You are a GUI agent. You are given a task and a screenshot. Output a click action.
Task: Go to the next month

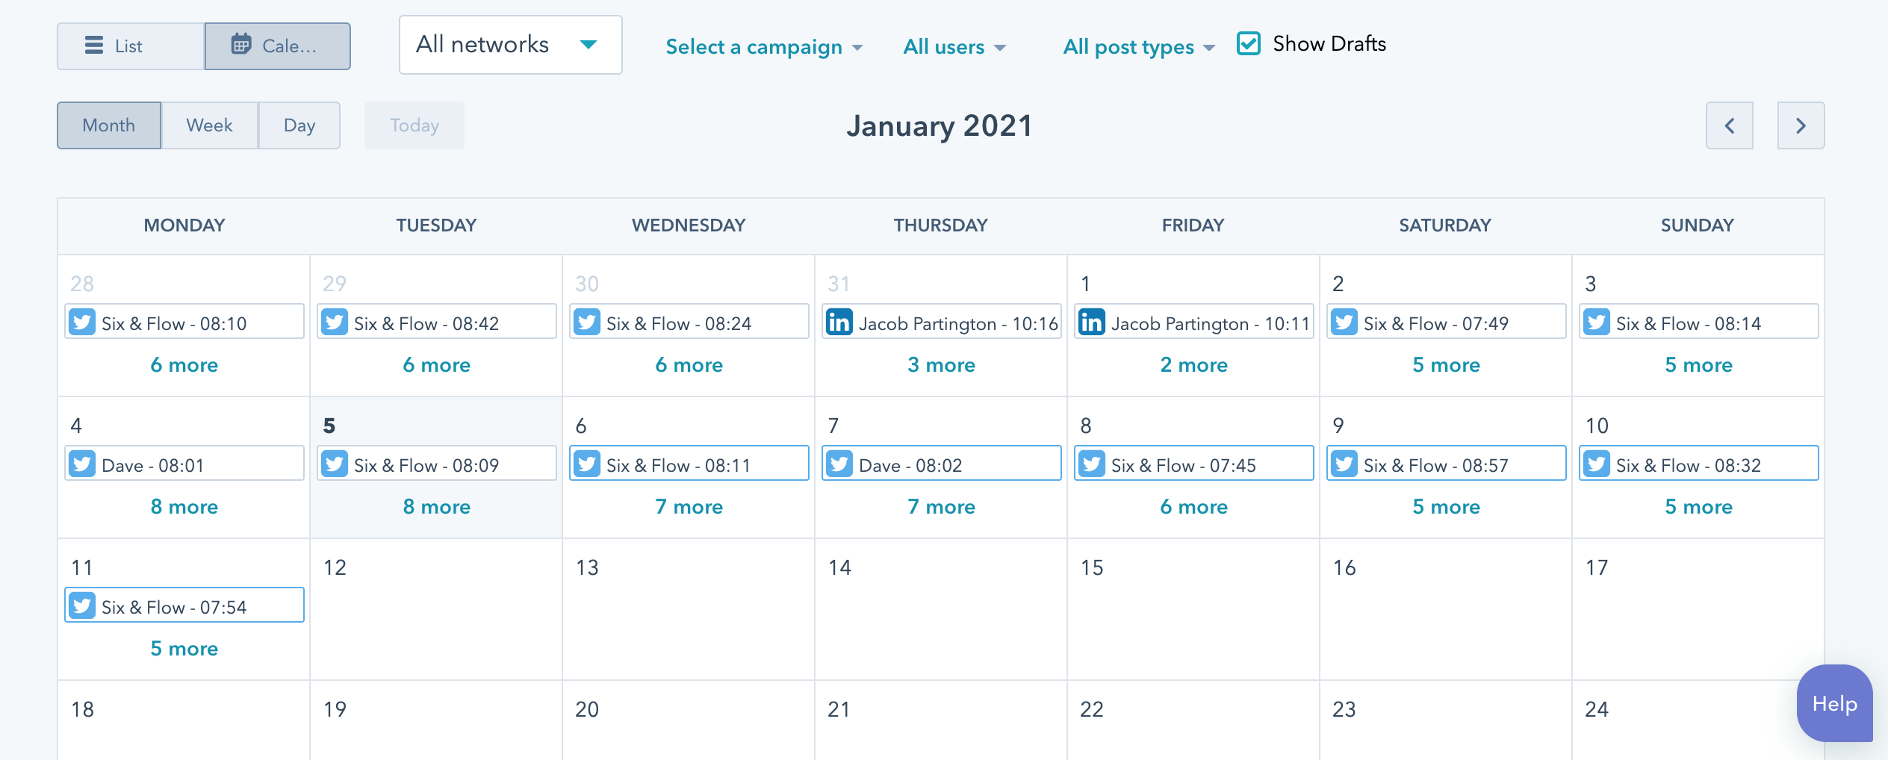(1801, 125)
